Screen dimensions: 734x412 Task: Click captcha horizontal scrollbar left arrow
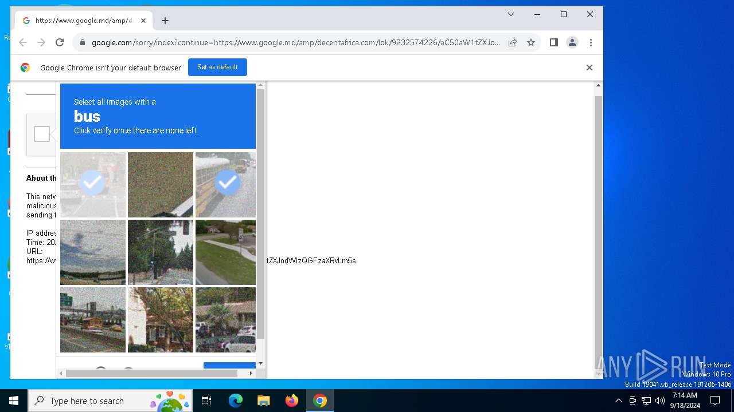click(x=61, y=373)
